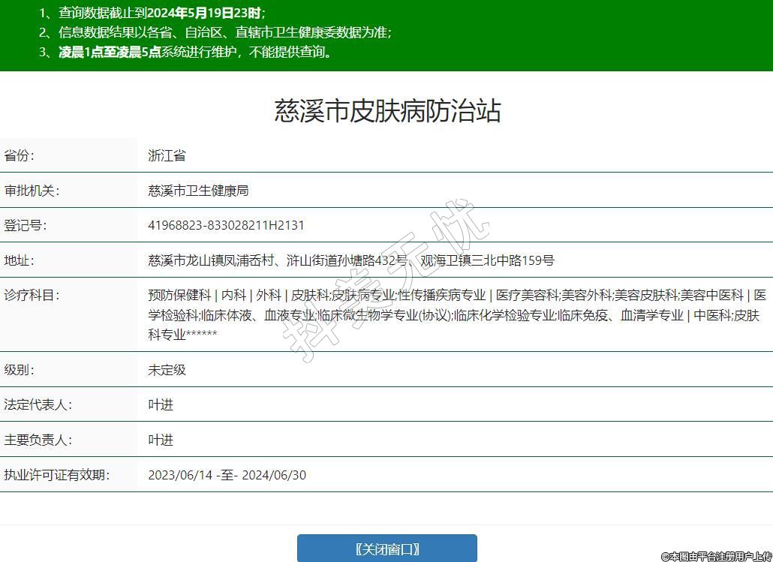The width and height of the screenshot is (773, 562).
Task: Click the notice about 凌晨1点至凌晨5点 maintenance
Action: pos(195,52)
